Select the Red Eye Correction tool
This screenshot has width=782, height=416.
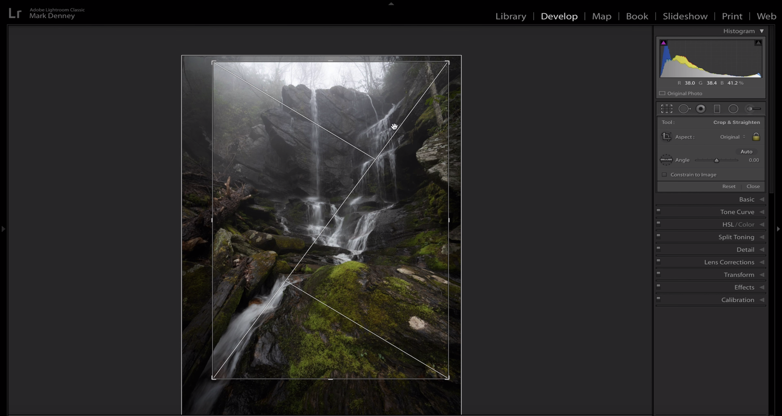point(701,109)
